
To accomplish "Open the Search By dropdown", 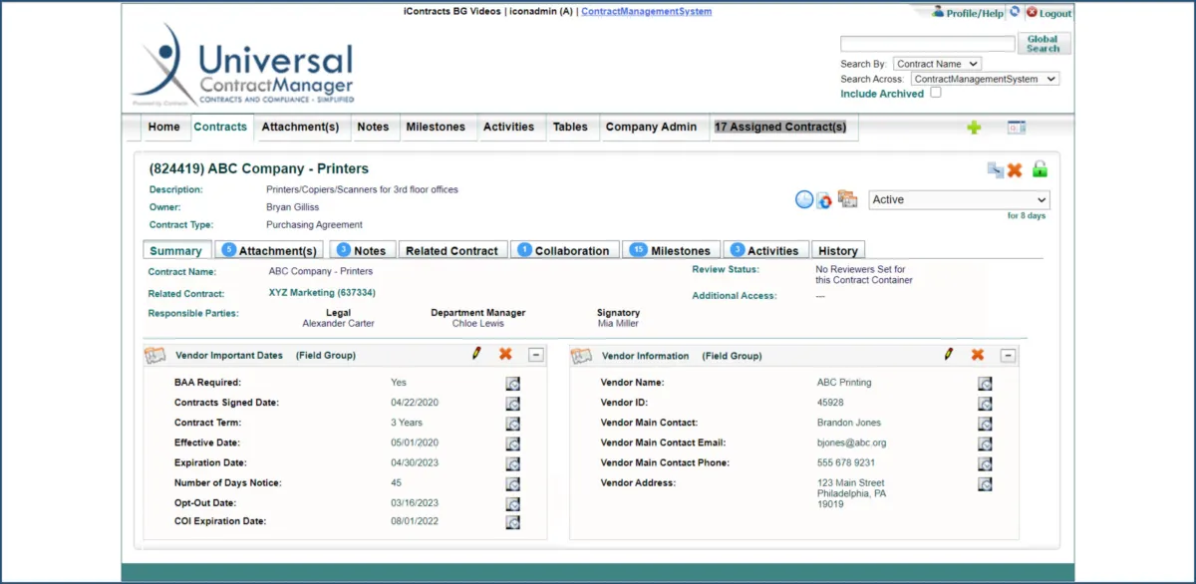I will point(937,64).
